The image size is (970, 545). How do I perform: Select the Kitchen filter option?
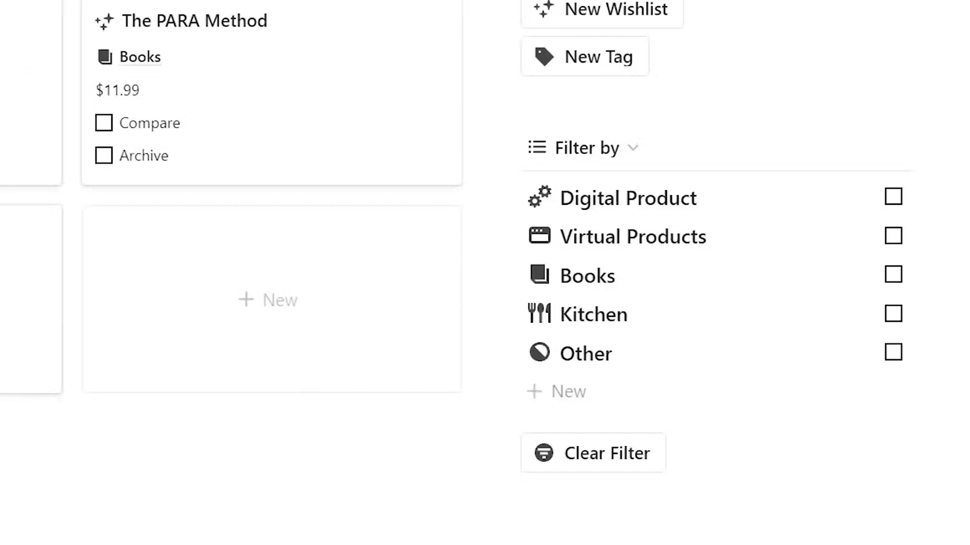893,313
